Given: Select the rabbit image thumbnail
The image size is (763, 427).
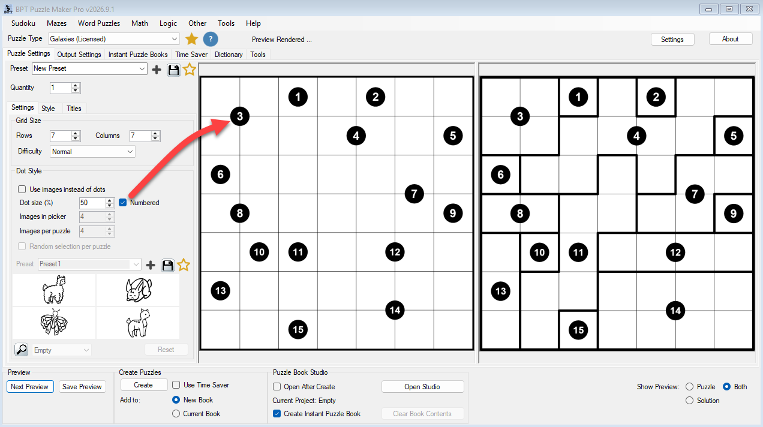Looking at the screenshot, I should pos(137,290).
